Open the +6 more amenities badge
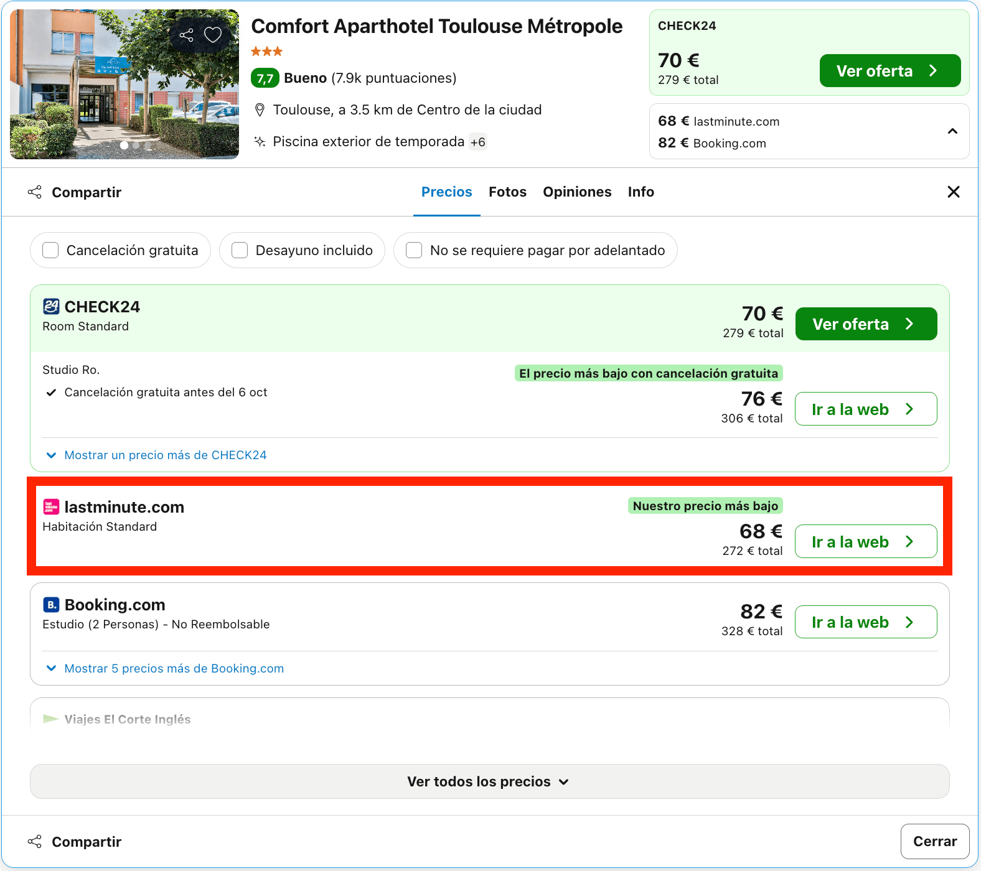 click(478, 142)
